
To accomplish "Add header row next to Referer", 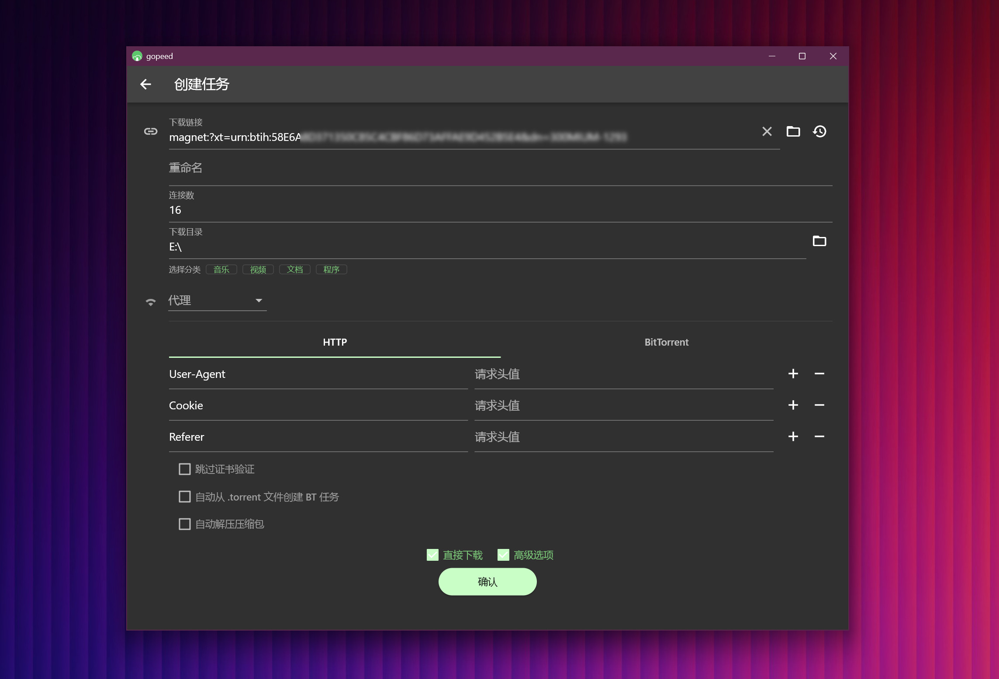I will click(793, 437).
